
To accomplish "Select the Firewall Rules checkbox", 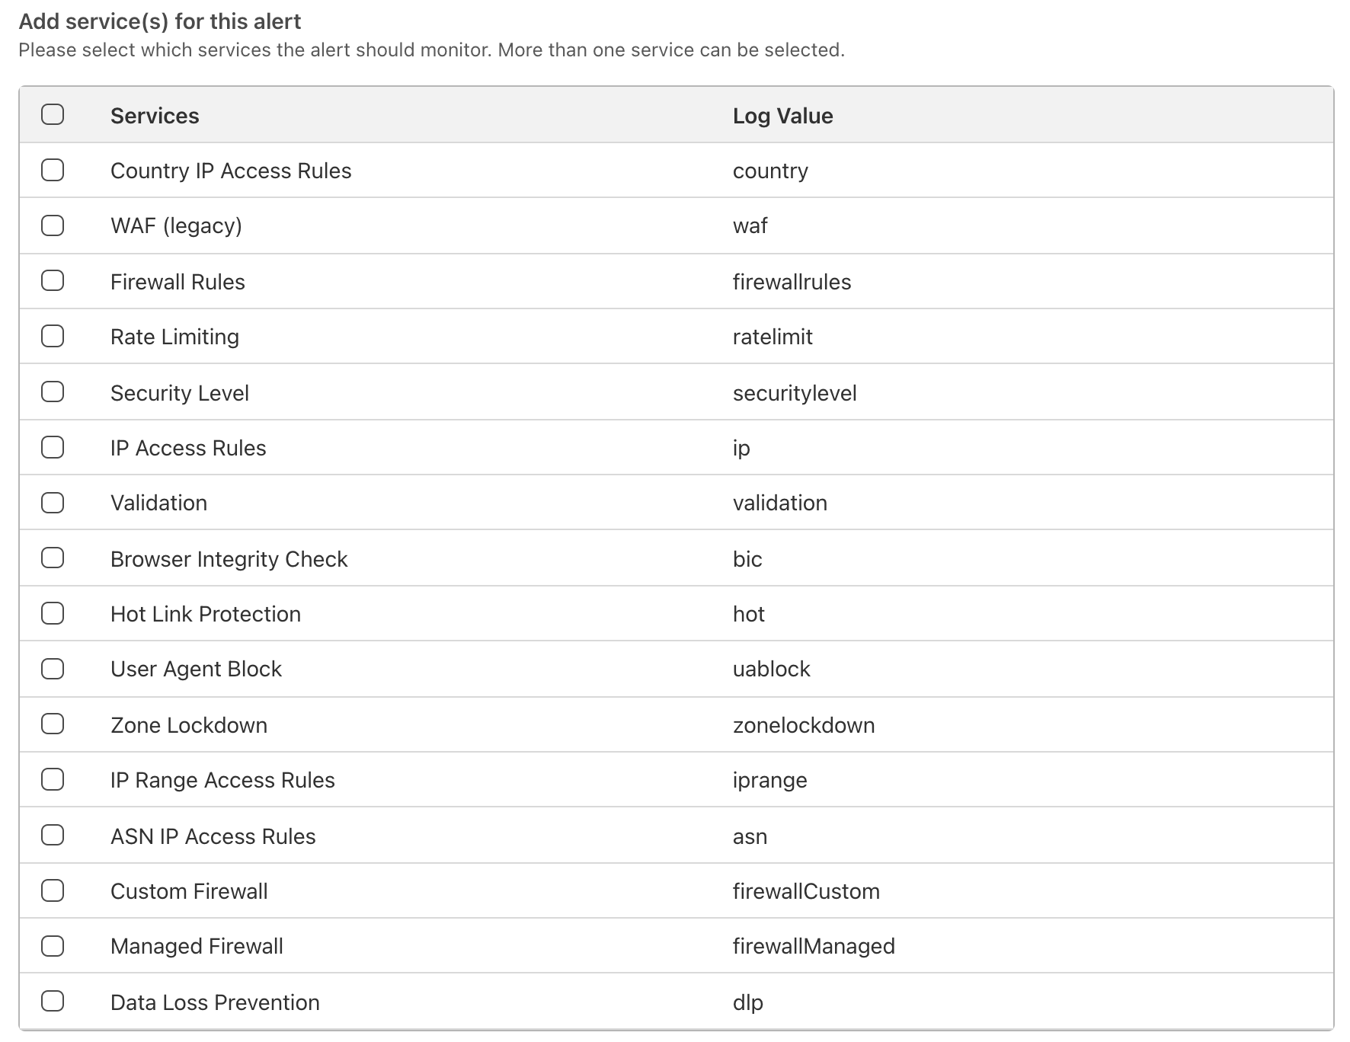I will coord(53,281).
